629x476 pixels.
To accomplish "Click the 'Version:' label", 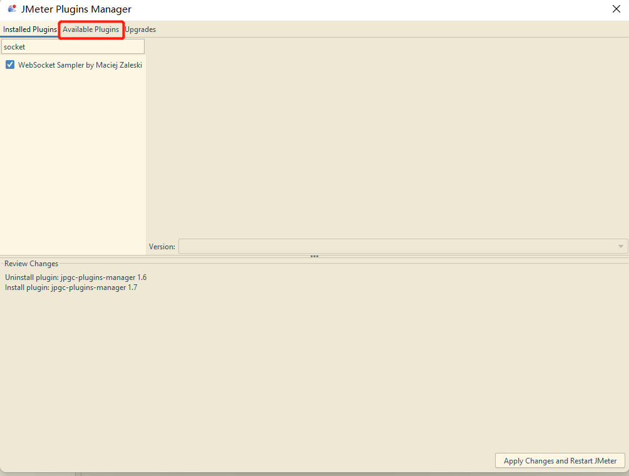I will 162,247.
